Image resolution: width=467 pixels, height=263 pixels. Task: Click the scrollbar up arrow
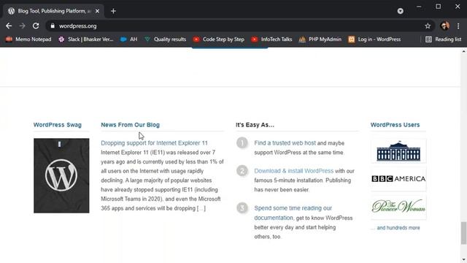463,51
